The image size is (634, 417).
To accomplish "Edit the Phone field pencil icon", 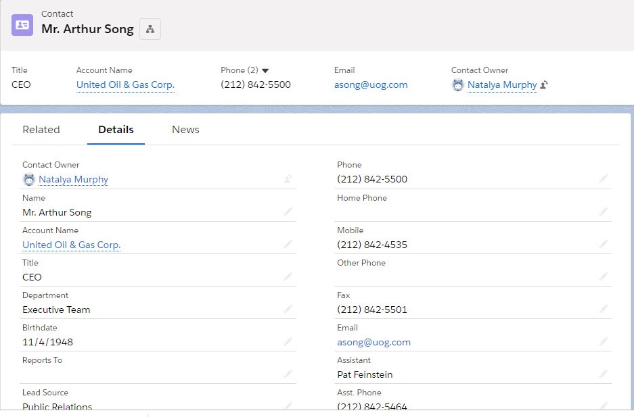I will coord(604,179).
